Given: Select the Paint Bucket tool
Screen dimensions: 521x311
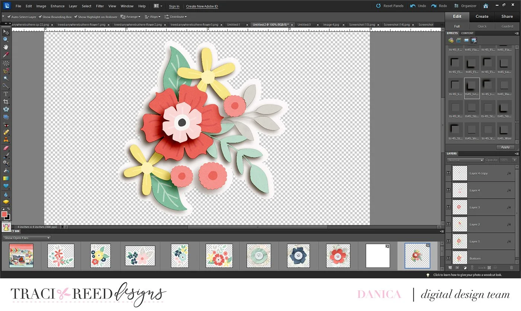Looking at the screenshot, I should [x=6, y=171].
